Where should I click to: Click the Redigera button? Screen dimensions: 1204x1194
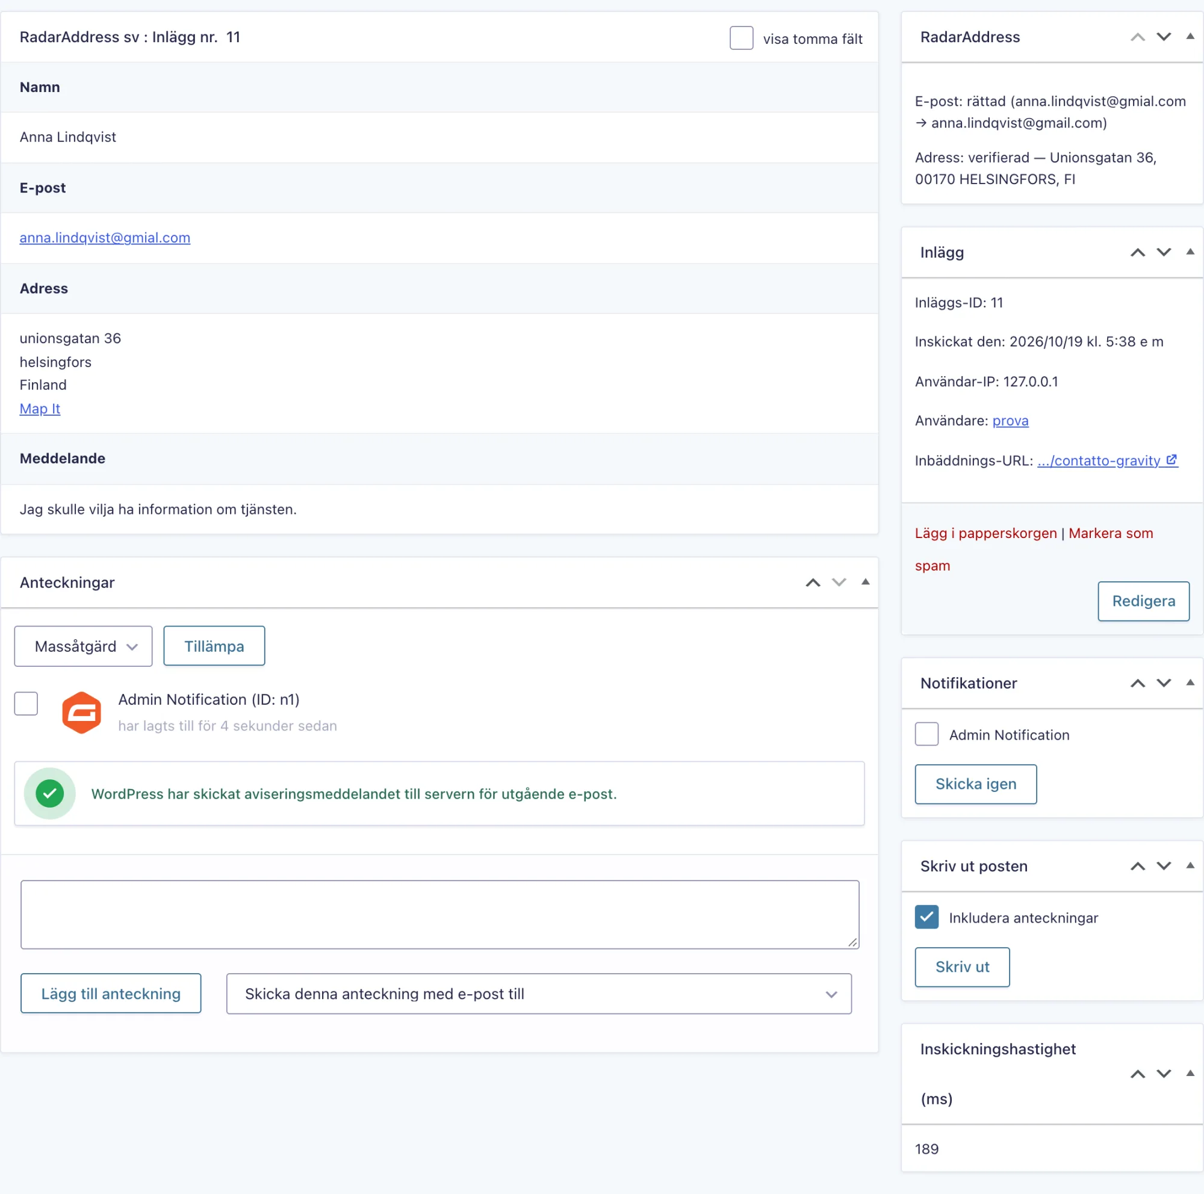point(1143,601)
